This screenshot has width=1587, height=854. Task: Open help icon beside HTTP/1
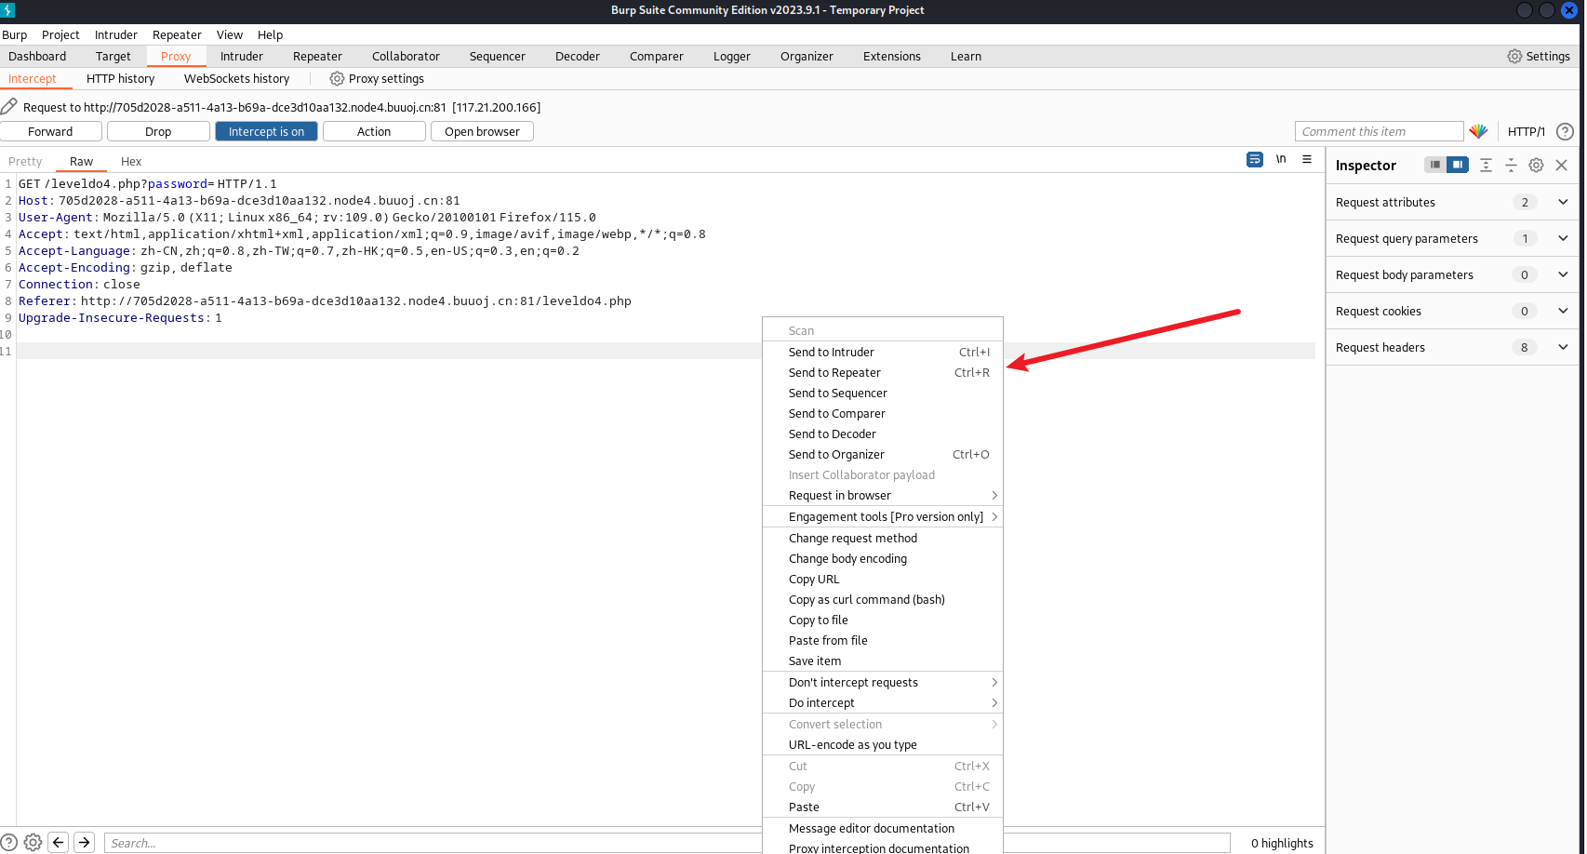(x=1566, y=131)
